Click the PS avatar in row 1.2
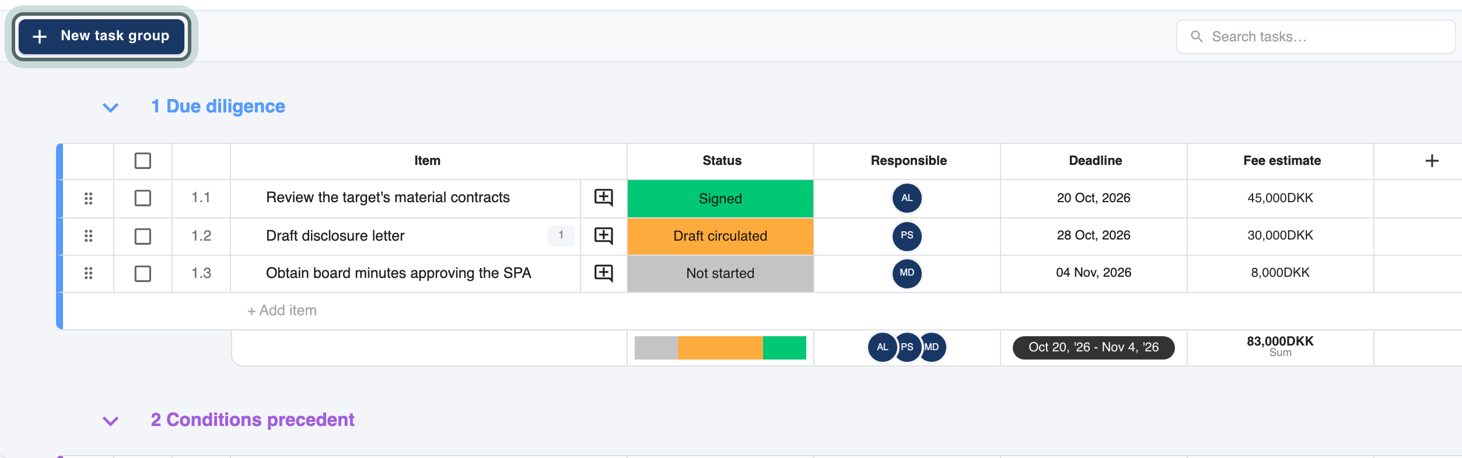This screenshot has height=458, width=1462. (907, 235)
